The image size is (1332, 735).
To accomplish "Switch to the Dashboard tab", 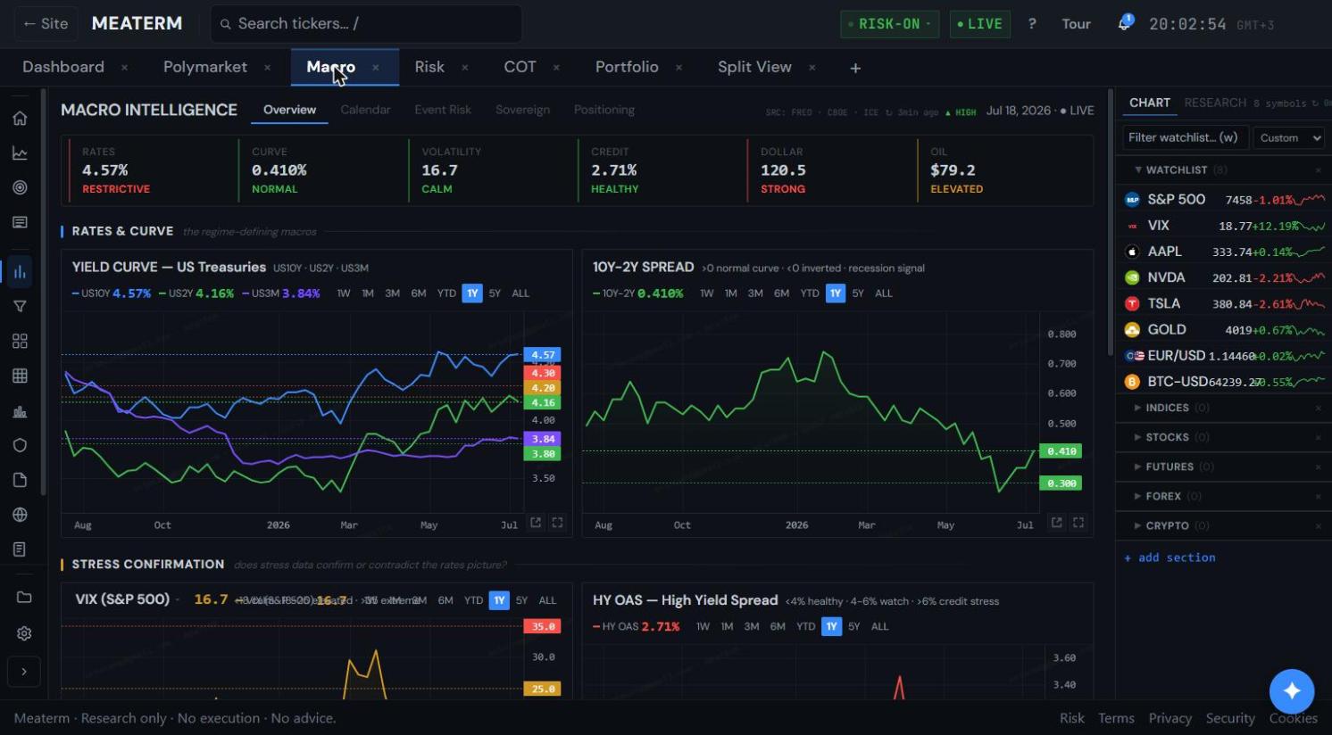I will pos(63,67).
